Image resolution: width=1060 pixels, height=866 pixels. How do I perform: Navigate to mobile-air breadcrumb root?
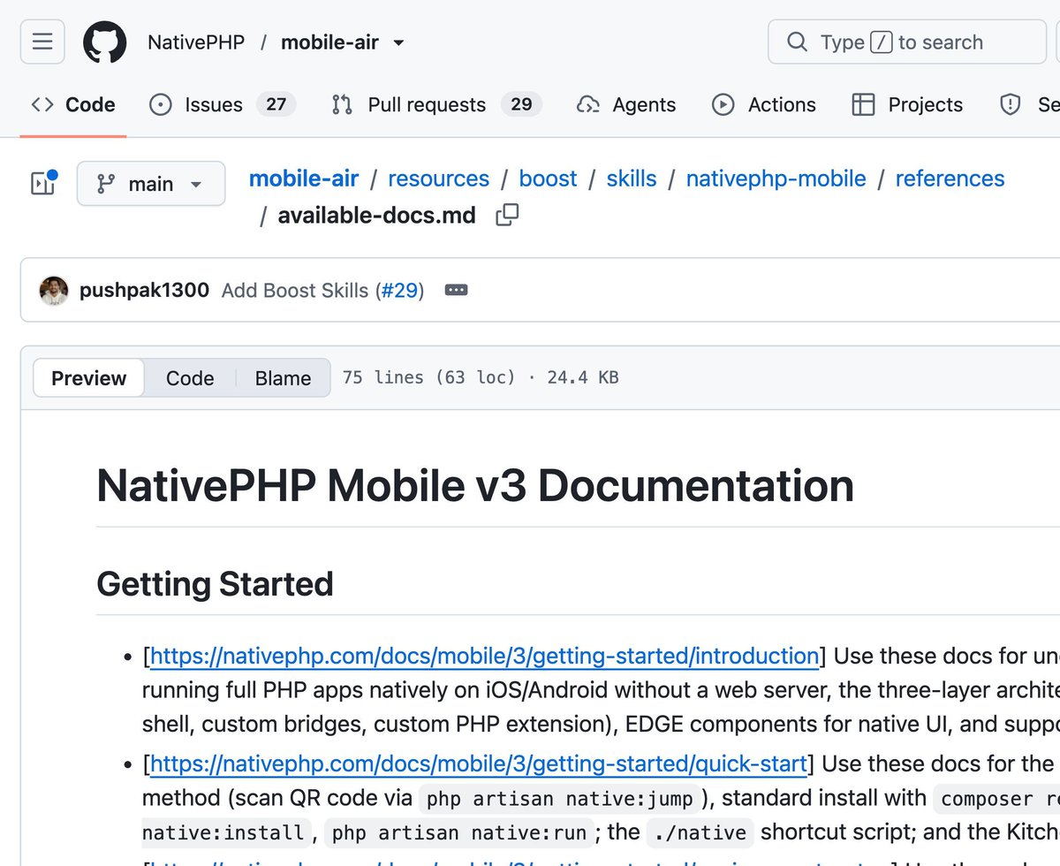(304, 179)
